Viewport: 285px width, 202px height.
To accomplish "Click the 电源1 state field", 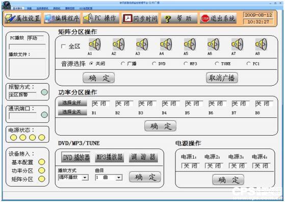I will [x=191, y=166].
